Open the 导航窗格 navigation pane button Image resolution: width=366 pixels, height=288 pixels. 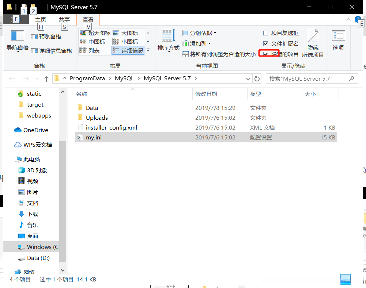tap(18, 41)
